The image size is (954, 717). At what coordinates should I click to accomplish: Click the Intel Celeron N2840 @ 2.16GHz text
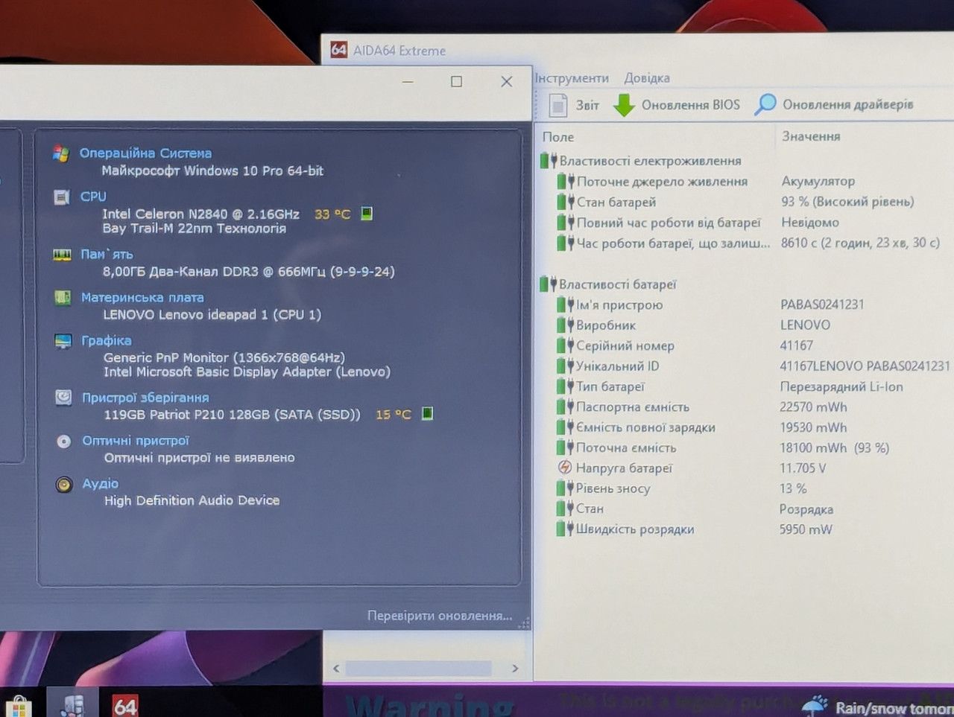(200, 214)
